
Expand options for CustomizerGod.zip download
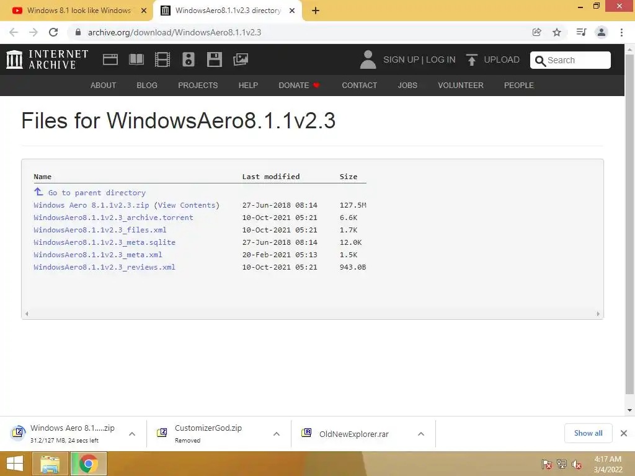(x=277, y=434)
